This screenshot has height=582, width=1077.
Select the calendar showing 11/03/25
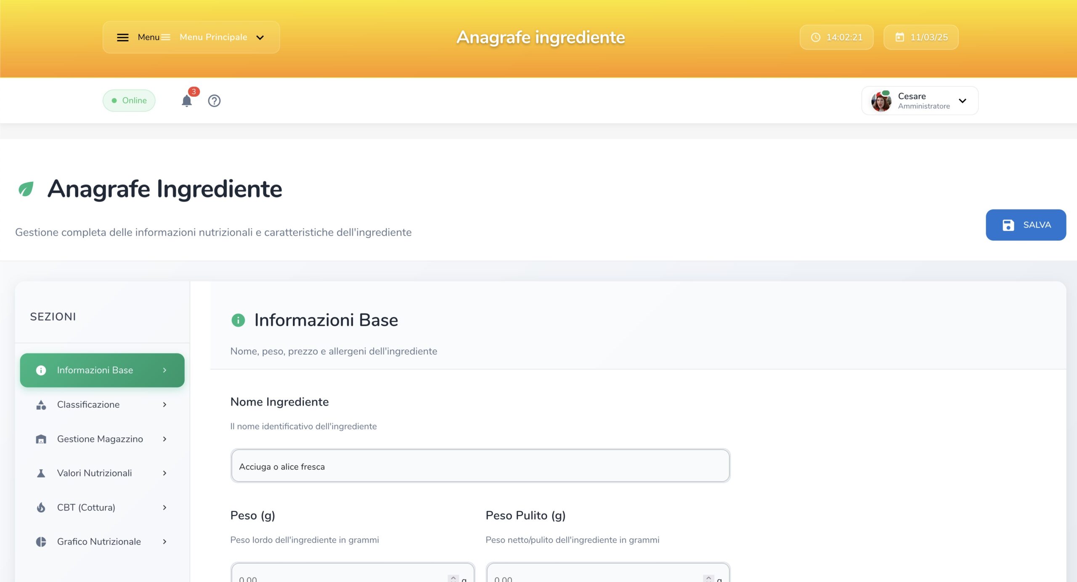pyautogui.click(x=920, y=37)
